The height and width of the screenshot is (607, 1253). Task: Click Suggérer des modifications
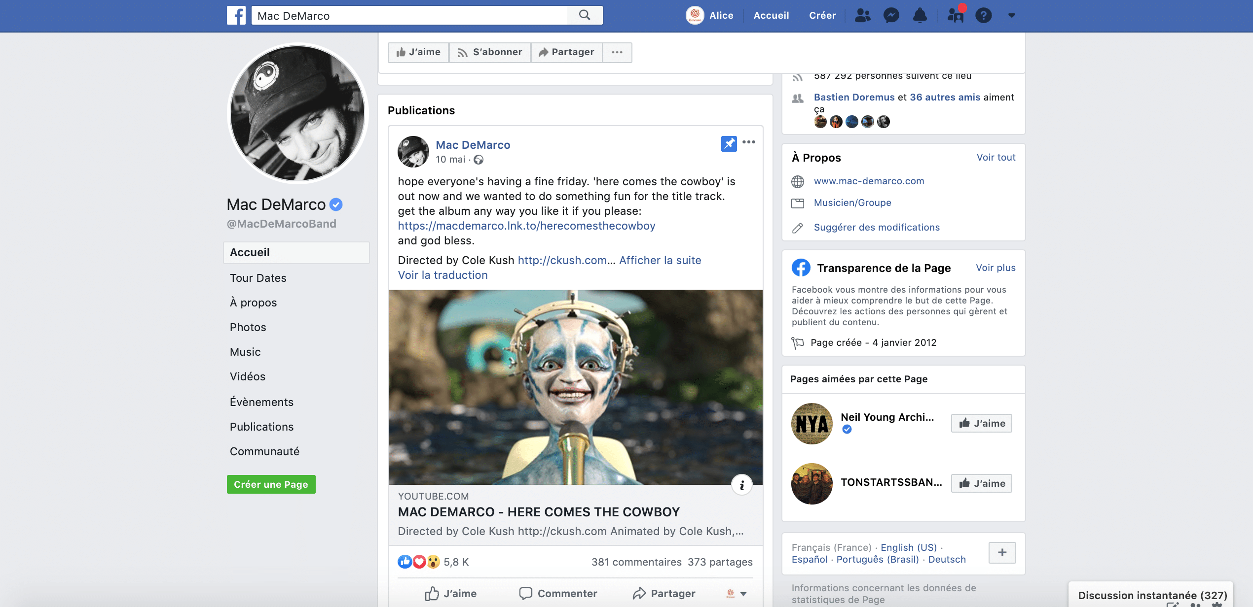(877, 227)
